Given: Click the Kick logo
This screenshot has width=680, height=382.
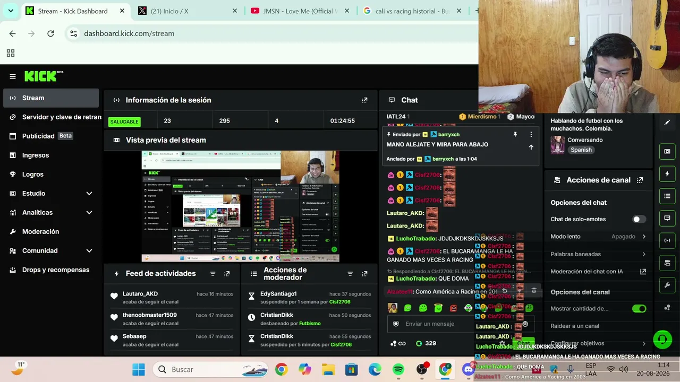Looking at the screenshot, I should 44,76.
